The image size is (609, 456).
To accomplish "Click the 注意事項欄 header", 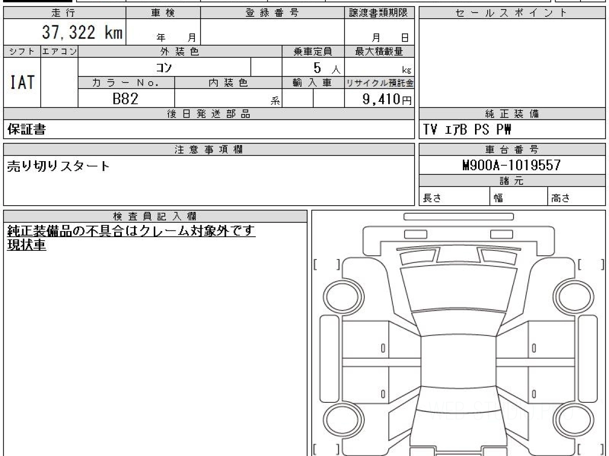I will click(x=209, y=149).
